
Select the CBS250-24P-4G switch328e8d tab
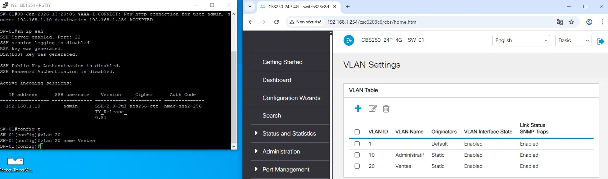[x=298, y=6]
